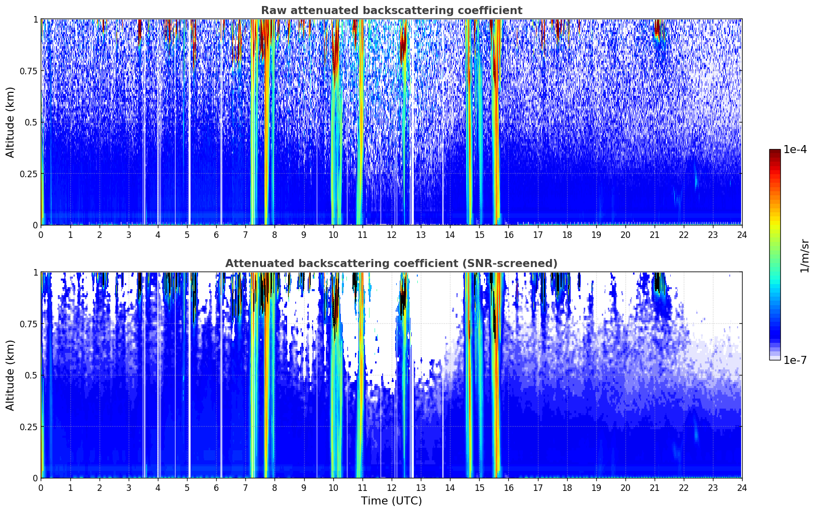The width and height of the screenshot is (815, 512).
Task: Click time tick "14" under the SNR-screened plot
Action: 450,487
